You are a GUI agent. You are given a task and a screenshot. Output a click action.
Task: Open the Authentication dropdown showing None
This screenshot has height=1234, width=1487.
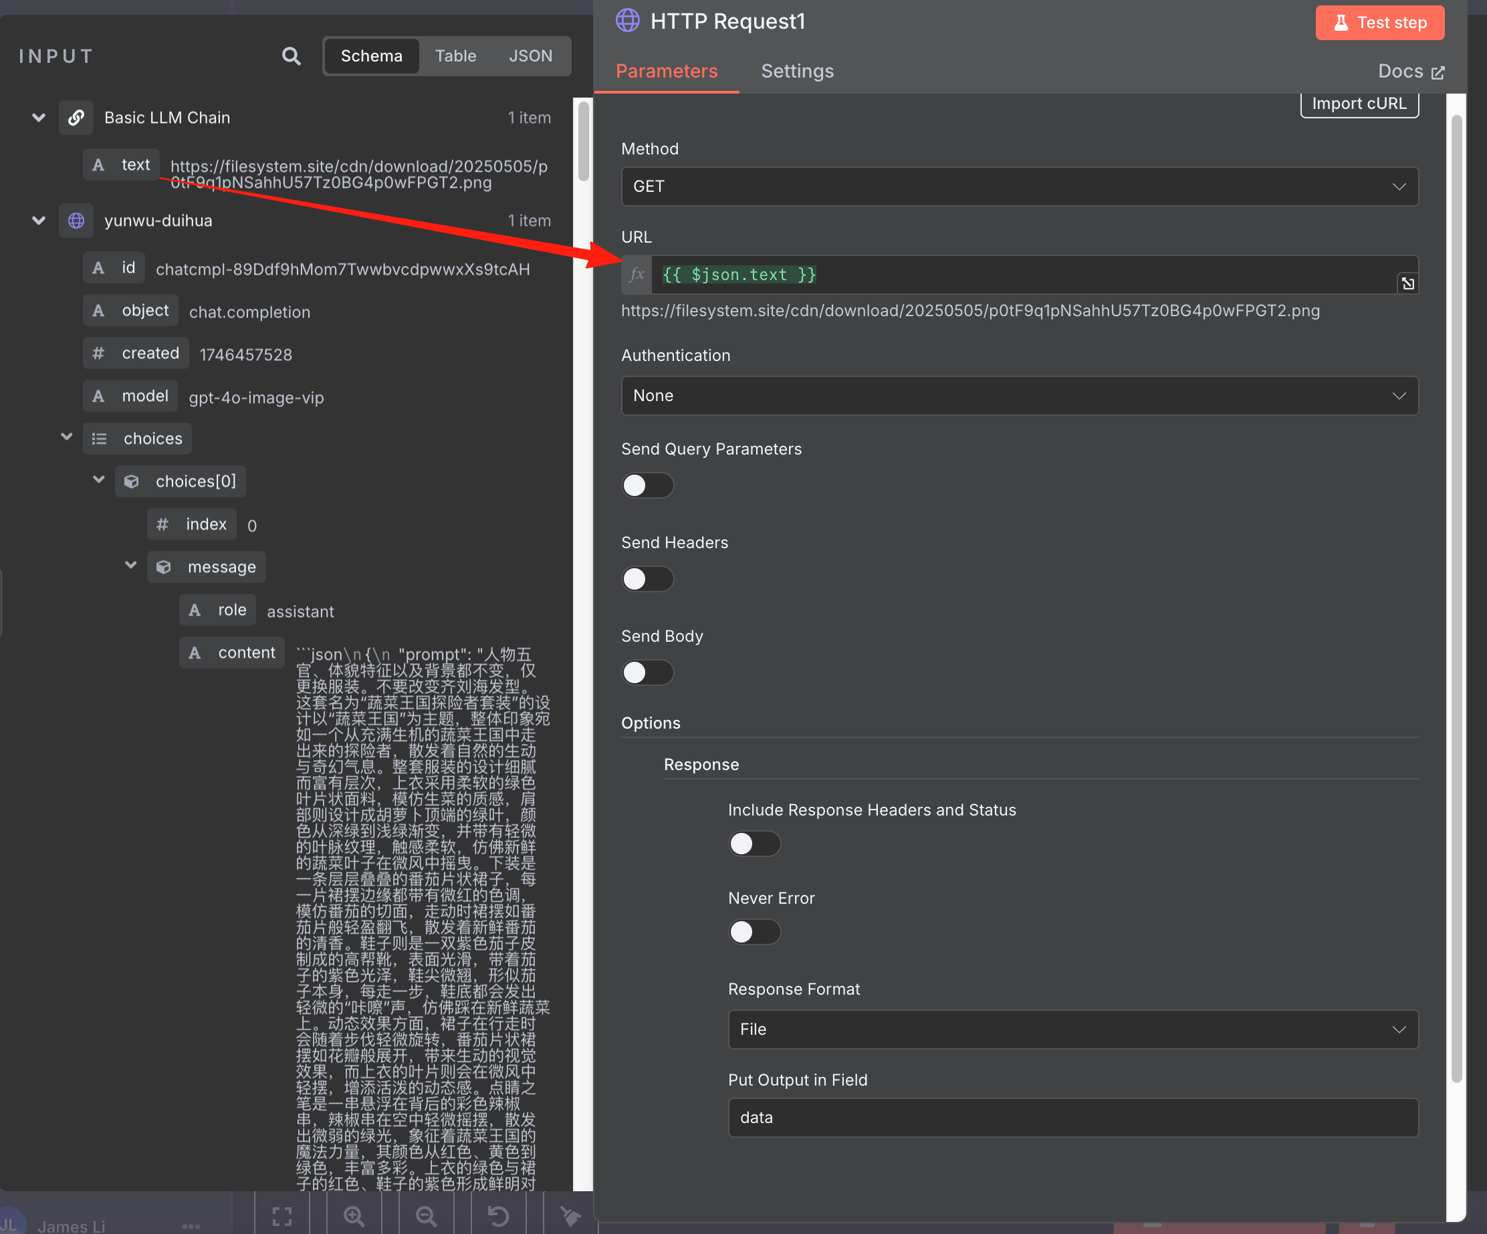tap(1020, 396)
